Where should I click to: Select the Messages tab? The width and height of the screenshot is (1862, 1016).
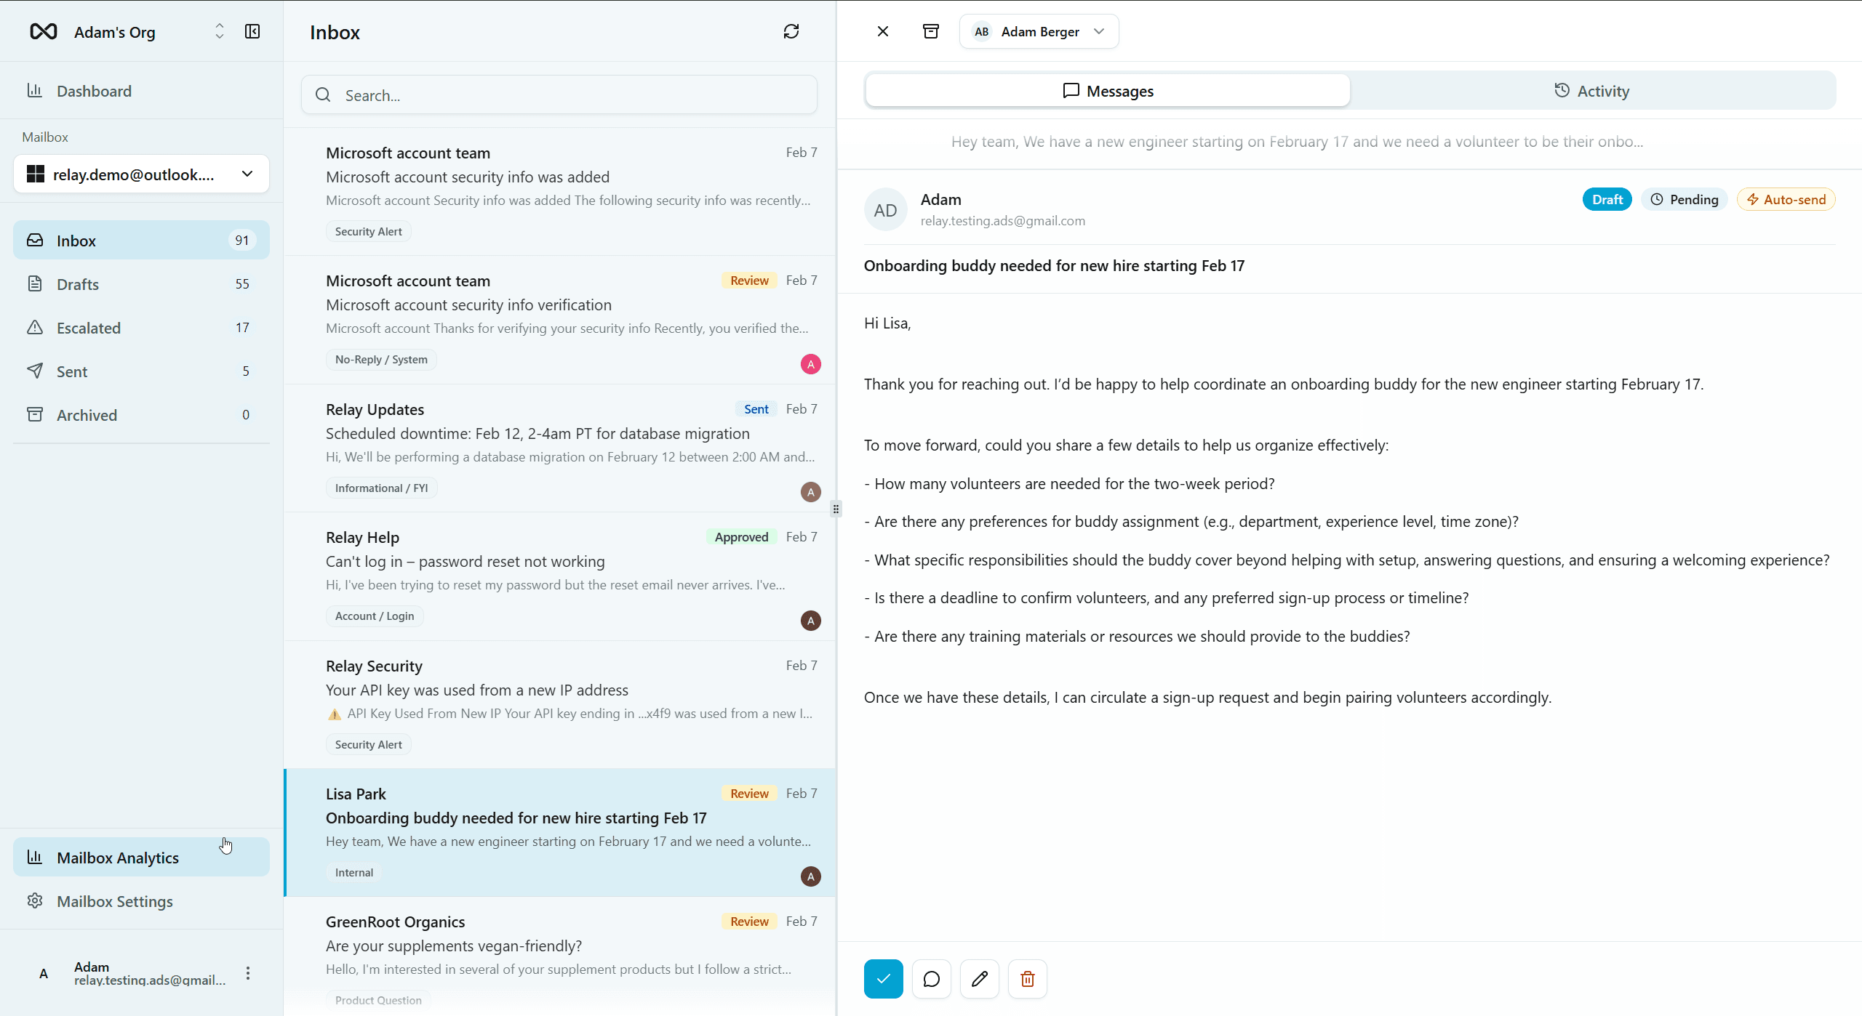point(1107,90)
